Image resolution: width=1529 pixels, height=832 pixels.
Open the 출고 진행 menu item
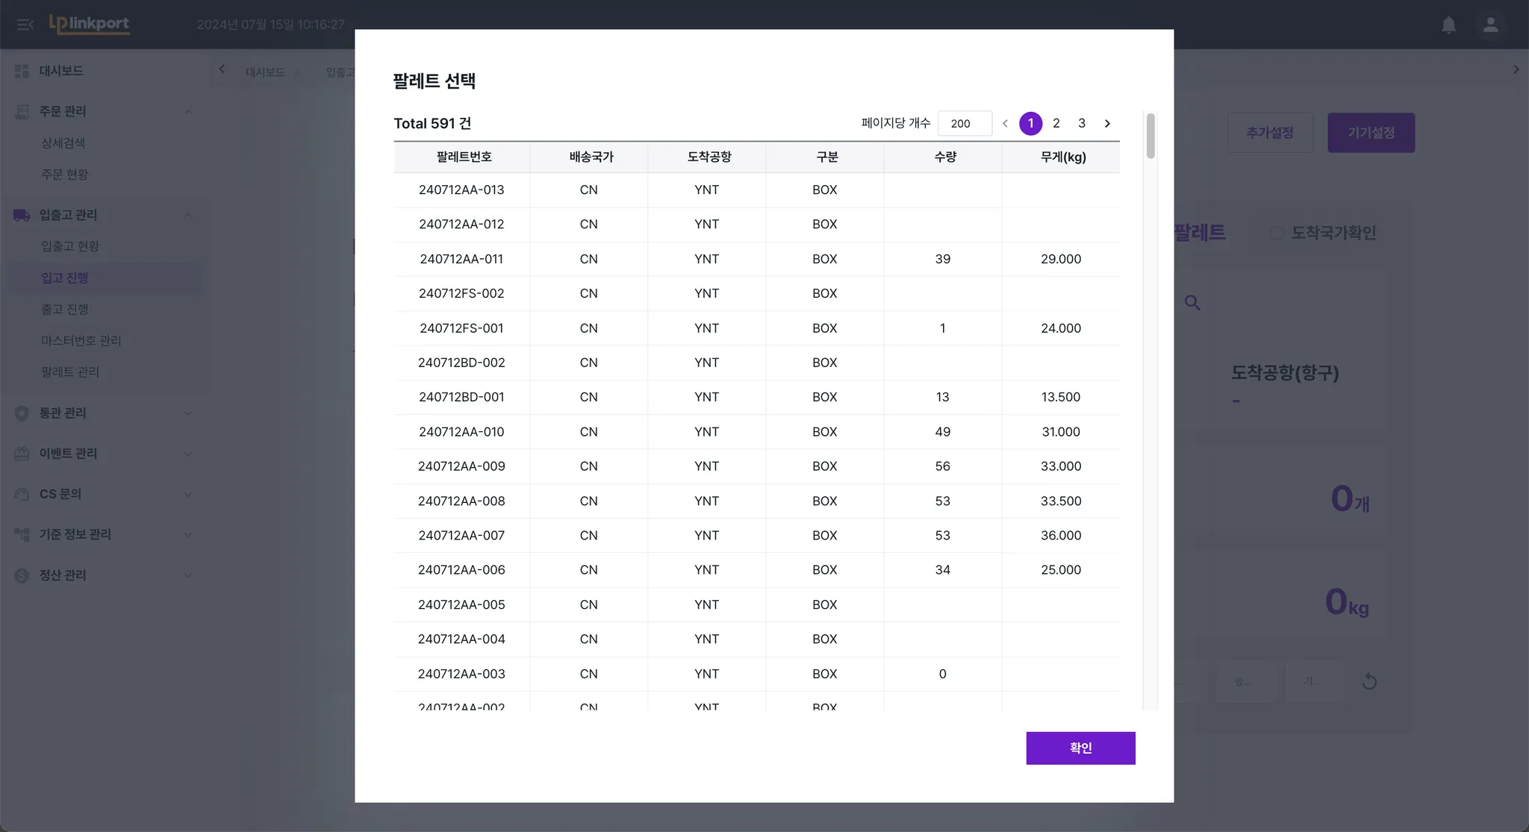[x=65, y=309]
